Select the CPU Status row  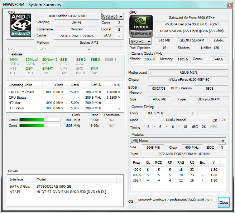pos(65,98)
